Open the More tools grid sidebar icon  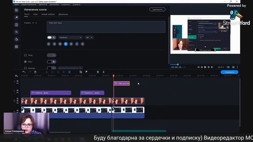(17, 47)
